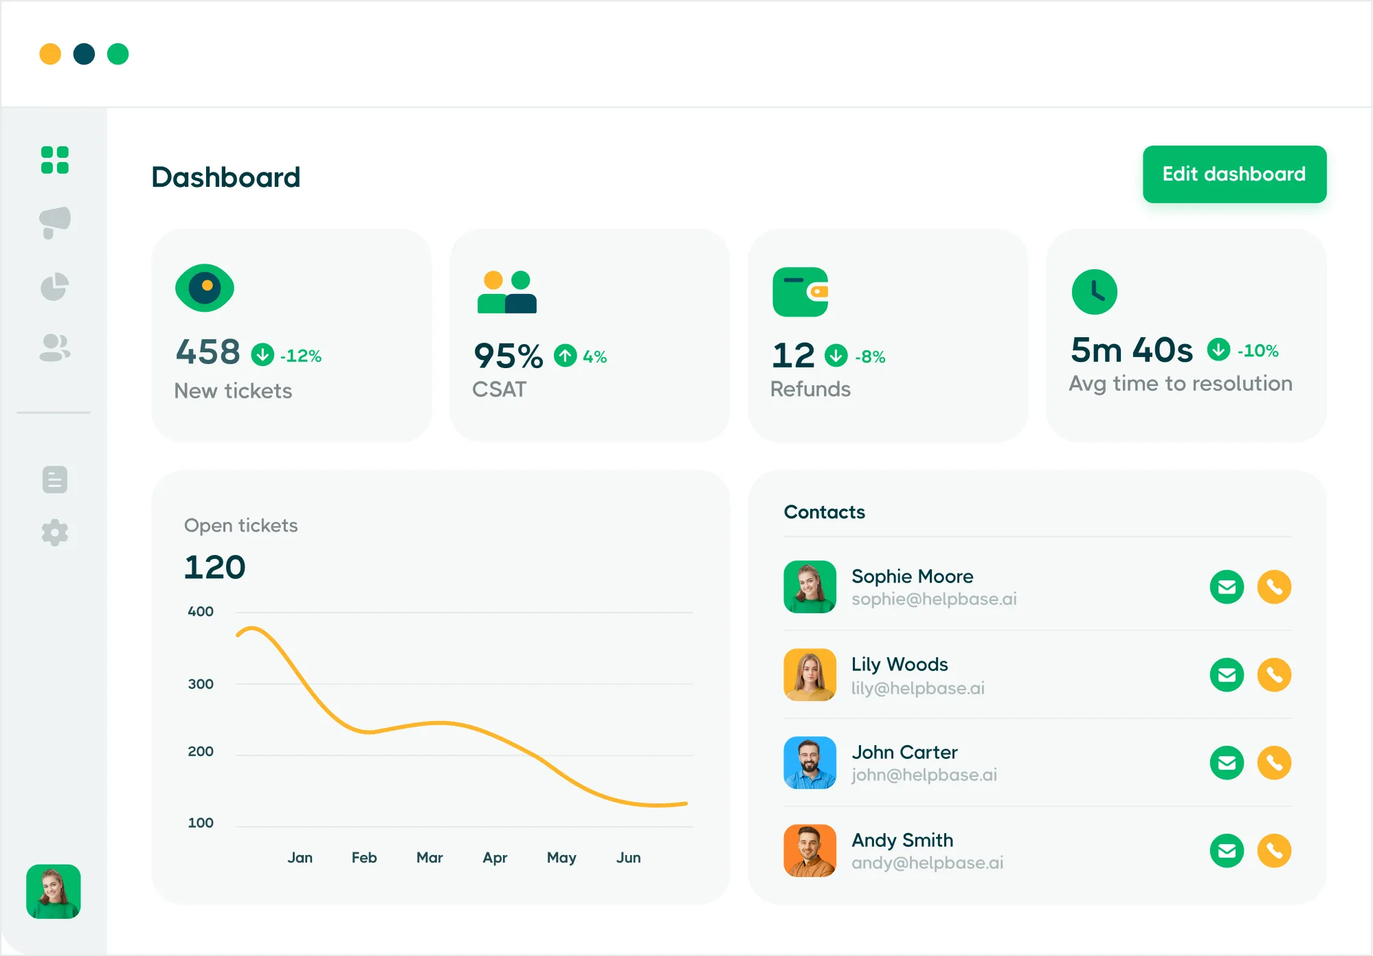Open the settings gear icon

pos(55,532)
